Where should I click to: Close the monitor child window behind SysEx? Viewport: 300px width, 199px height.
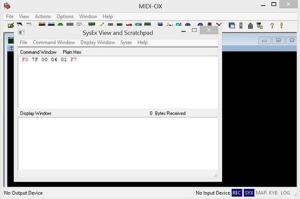point(292,40)
